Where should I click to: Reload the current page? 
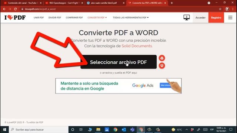click(16, 9)
